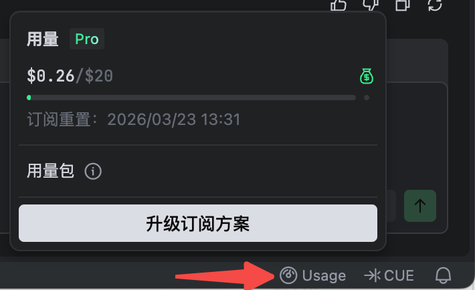Click the CUE status bar item
This screenshot has height=290, width=475.
pos(389,275)
